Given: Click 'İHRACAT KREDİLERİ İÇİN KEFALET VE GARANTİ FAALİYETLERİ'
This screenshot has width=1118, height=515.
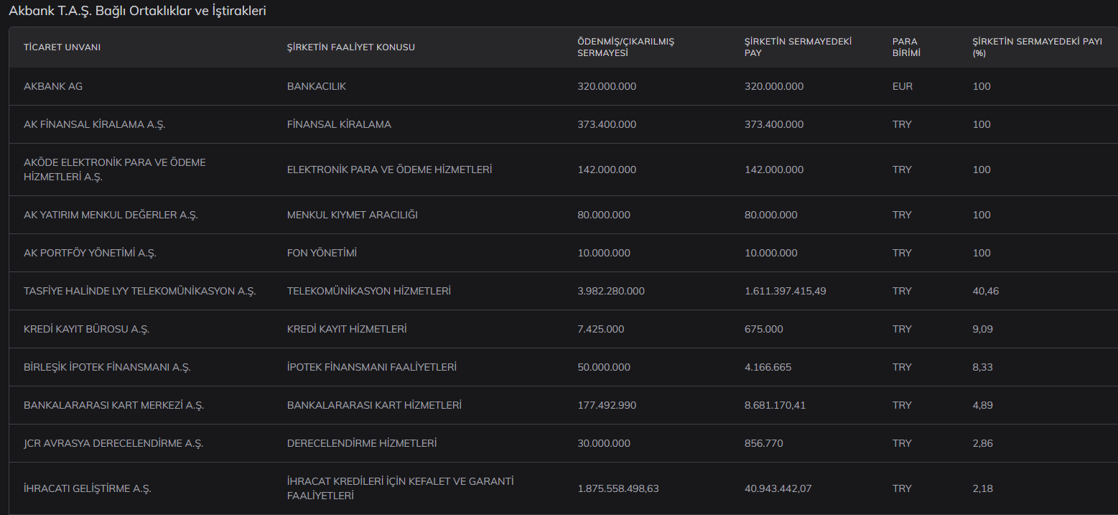Looking at the screenshot, I should click(401, 488).
